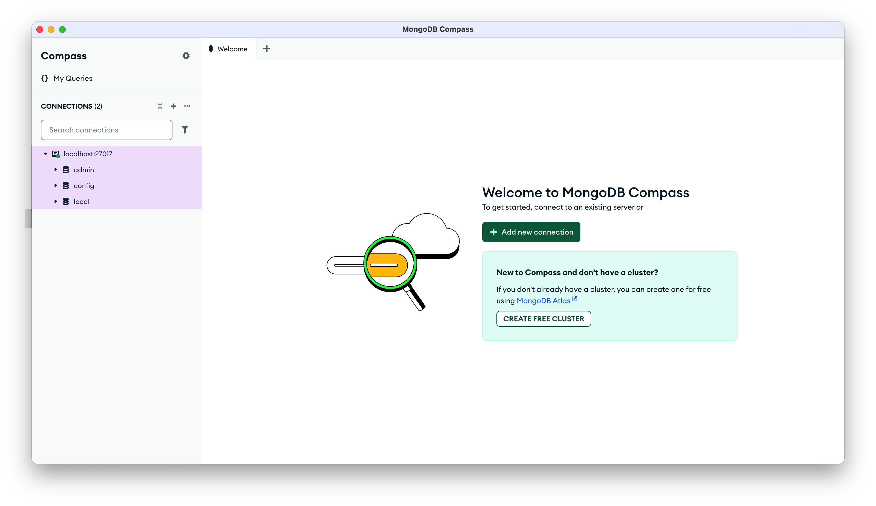This screenshot has height=506, width=876.
Task: Select the config database name
Action: coord(84,185)
